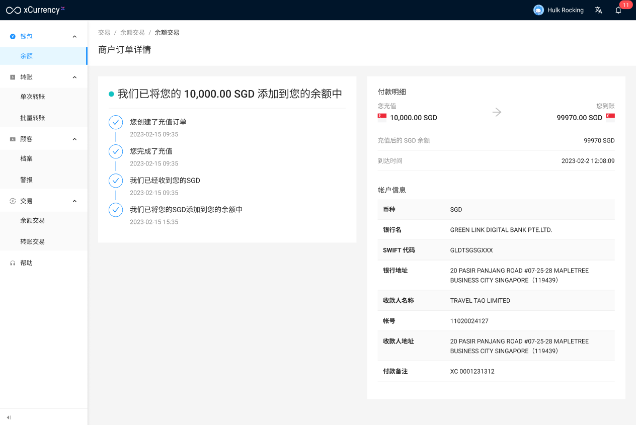
Task: Click the 转账 sidebar section label
Action: point(26,77)
